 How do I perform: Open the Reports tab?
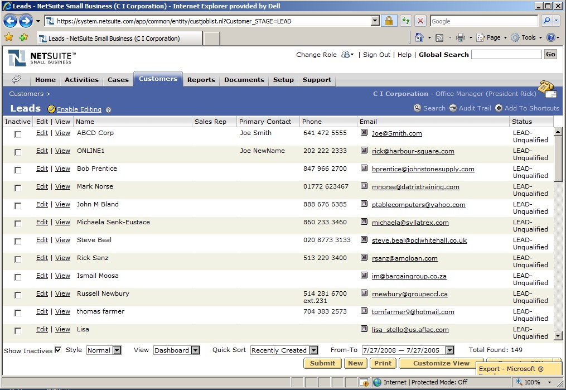pos(201,80)
